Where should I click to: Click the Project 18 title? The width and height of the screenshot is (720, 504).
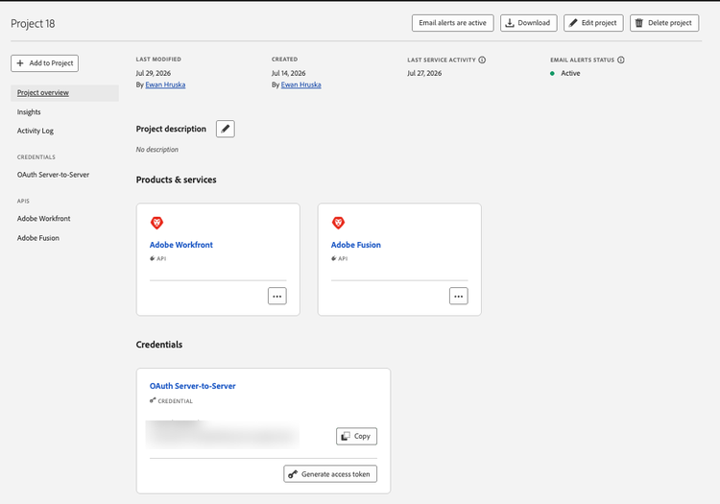(x=33, y=24)
